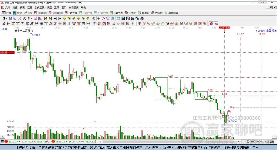Viewport: 277px width, 150px height.
Task: Open the 9P四方形 tool
Action: pos(56,13)
